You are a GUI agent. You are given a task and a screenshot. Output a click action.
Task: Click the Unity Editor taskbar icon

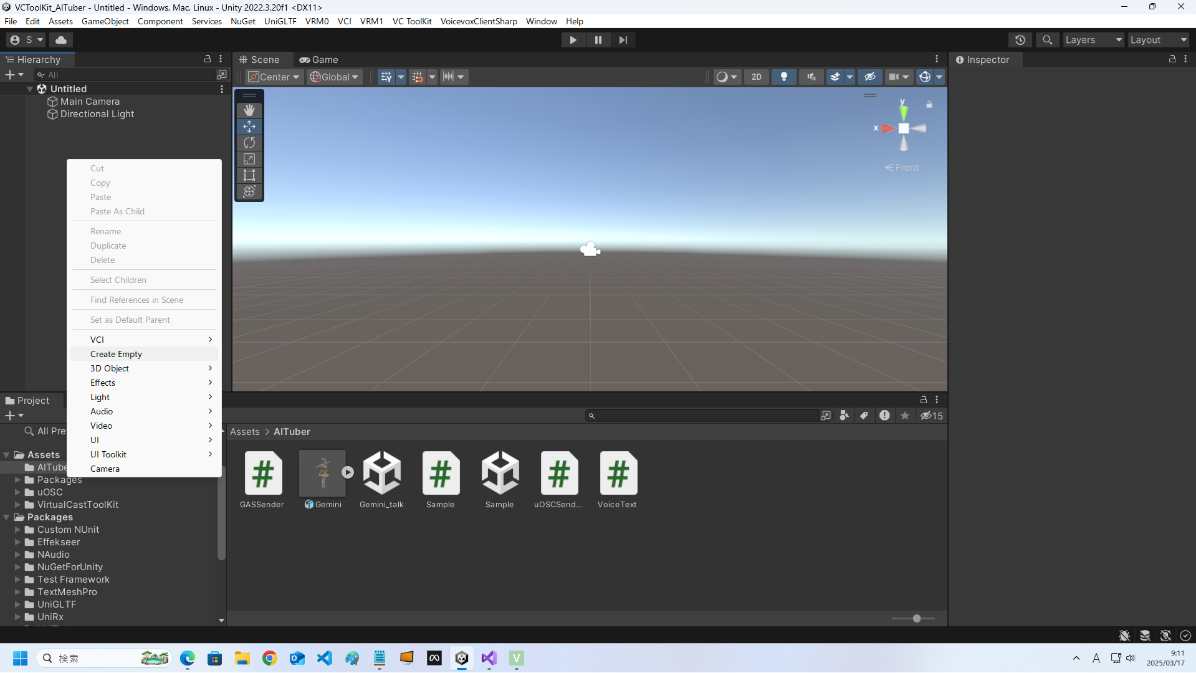pyautogui.click(x=462, y=658)
